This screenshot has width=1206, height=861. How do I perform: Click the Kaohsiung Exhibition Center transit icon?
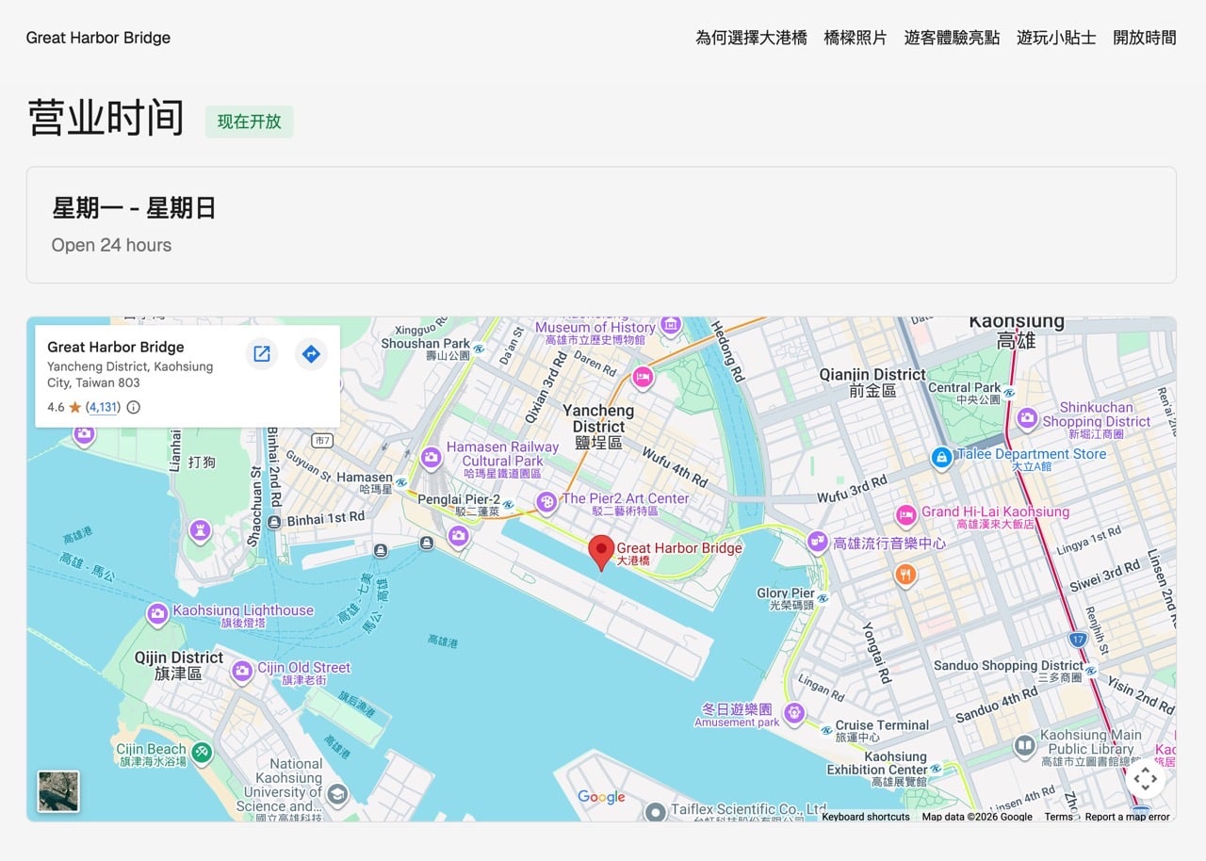[x=936, y=770]
